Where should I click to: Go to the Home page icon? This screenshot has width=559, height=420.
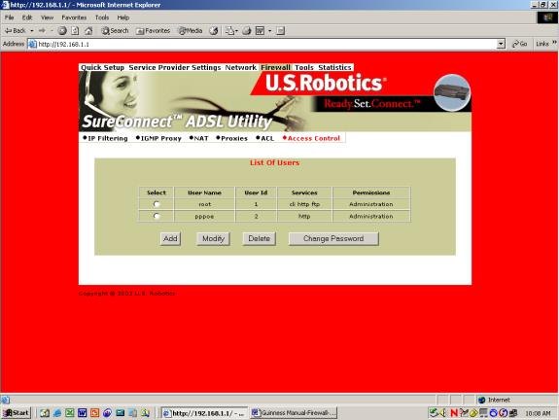[x=88, y=31]
